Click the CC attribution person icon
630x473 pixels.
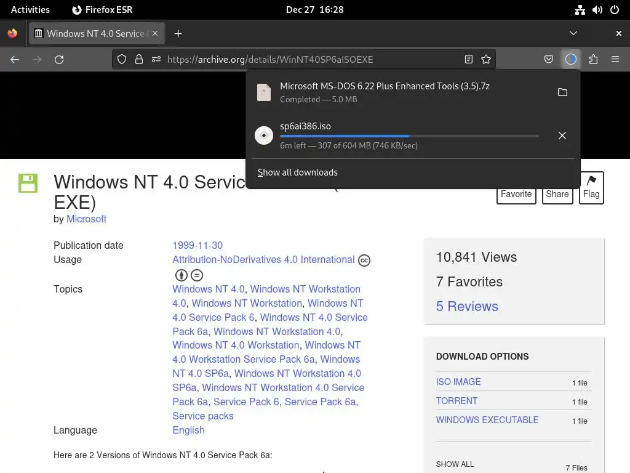[x=181, y=275]
